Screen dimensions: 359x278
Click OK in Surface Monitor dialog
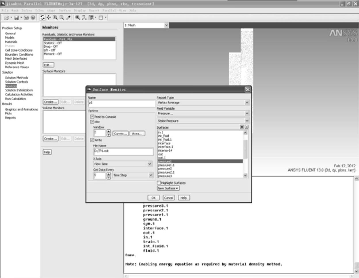click(x=153, y=198)
